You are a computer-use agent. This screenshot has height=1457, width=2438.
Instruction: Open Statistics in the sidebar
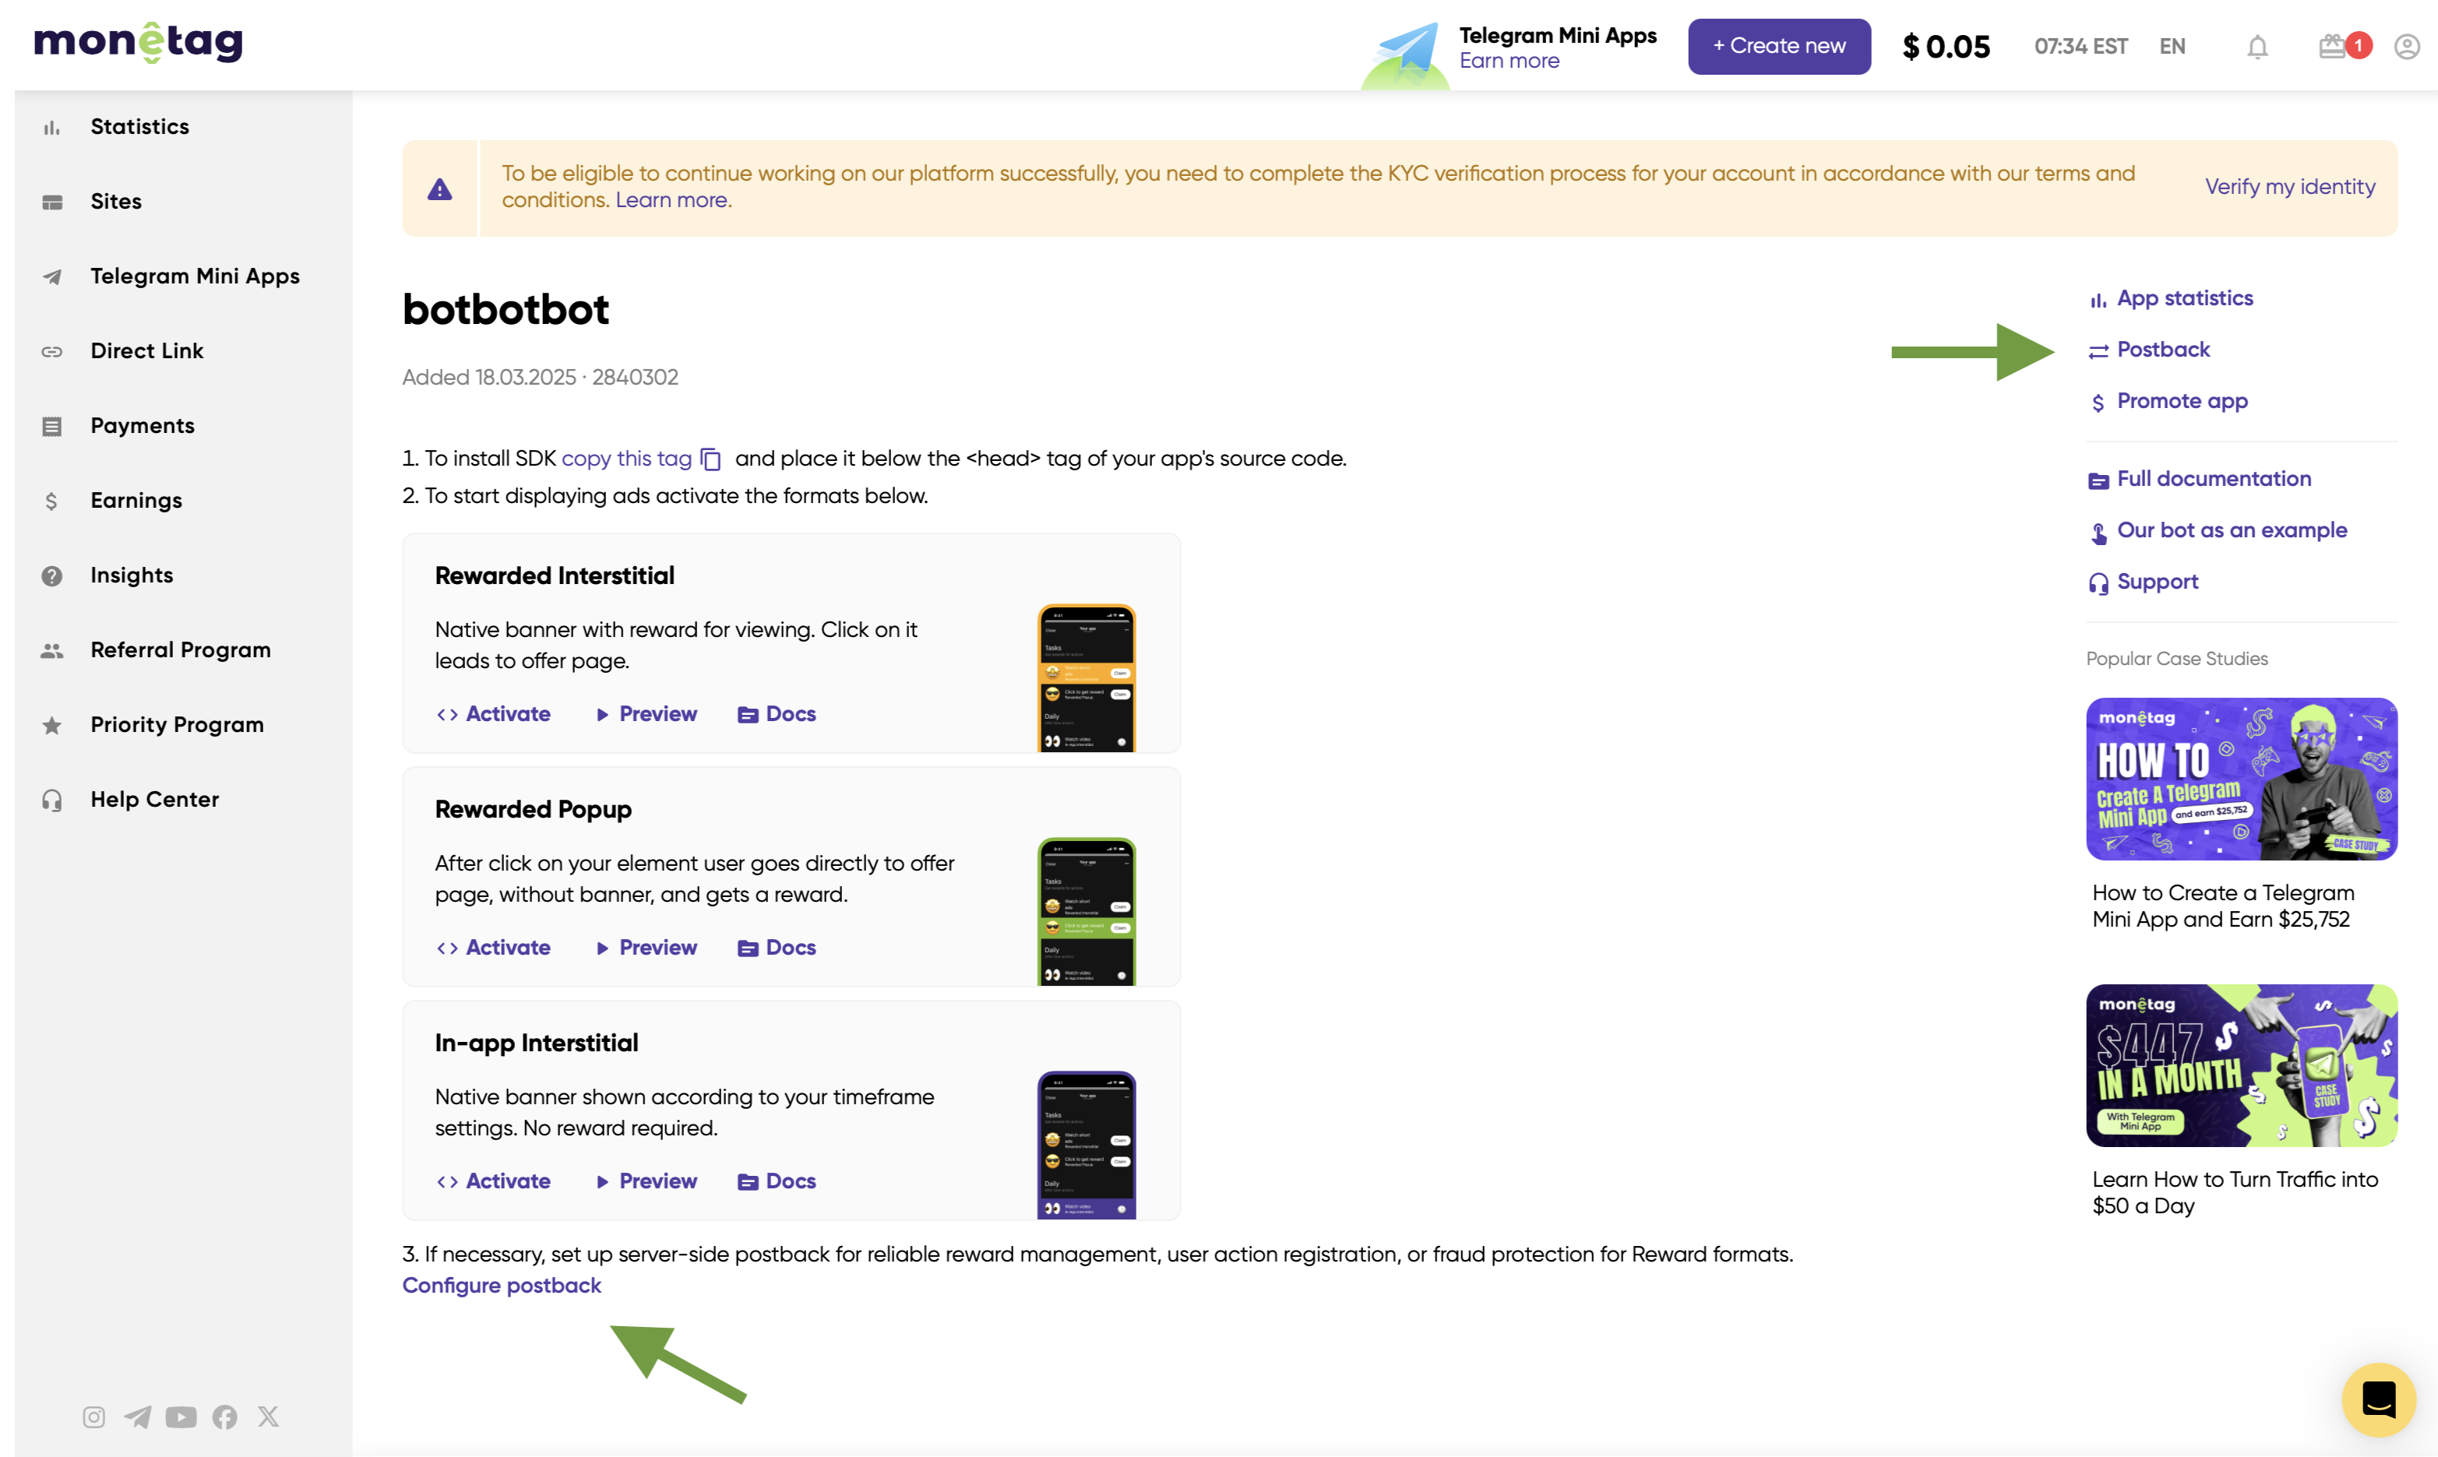(139, 127)
